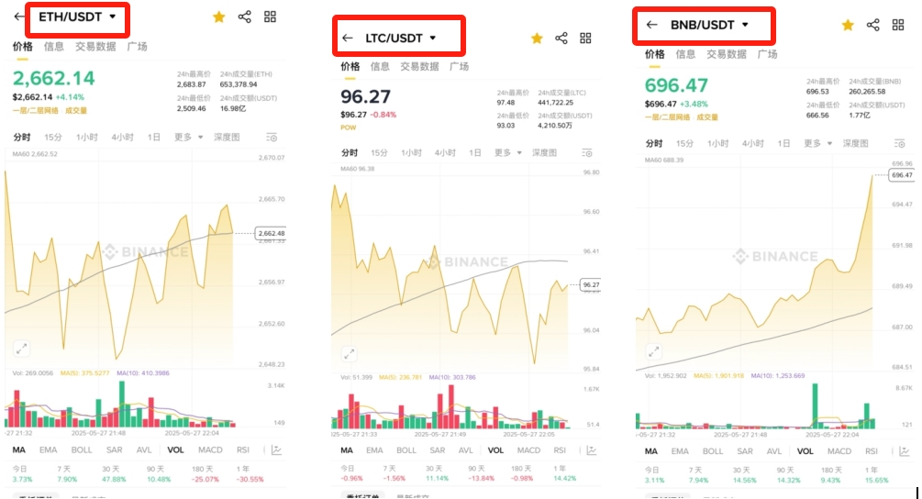The image size is (922, 499).
Task: Expand the BNB/USDT chart to fullscreen
Action: click(x=653, y=352)
